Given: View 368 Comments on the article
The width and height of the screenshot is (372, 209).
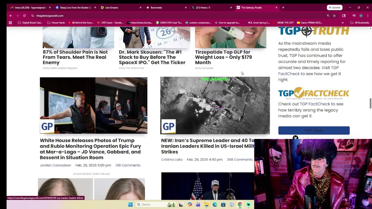Looking at the screenshot, I should (240, 159).
